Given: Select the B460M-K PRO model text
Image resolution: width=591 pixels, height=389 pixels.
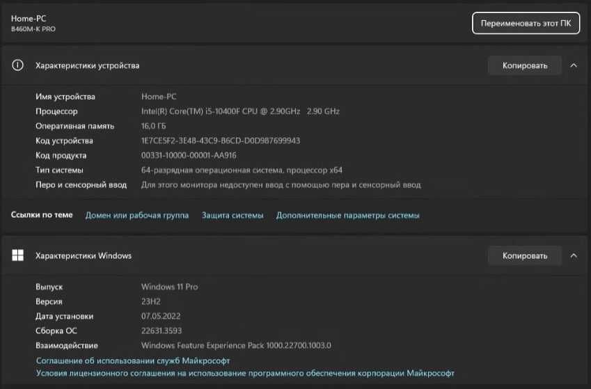Looking at the screenshot, I should tap(33, 29).
